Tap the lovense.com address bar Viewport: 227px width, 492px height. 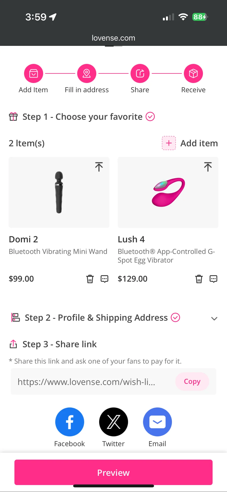point(114,38)
